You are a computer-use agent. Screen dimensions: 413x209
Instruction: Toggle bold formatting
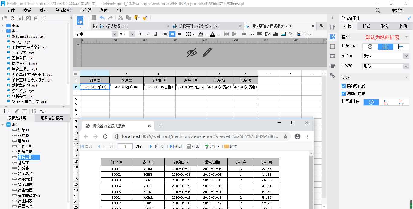pos(140,34)
